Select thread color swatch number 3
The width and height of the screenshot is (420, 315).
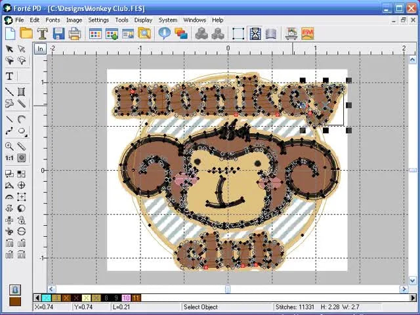(56, 298)
